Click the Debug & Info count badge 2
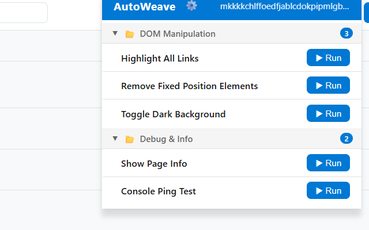 click(x=346, y=139)
